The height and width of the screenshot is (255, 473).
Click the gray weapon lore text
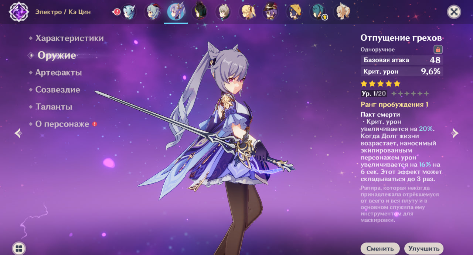coord(400,204)
